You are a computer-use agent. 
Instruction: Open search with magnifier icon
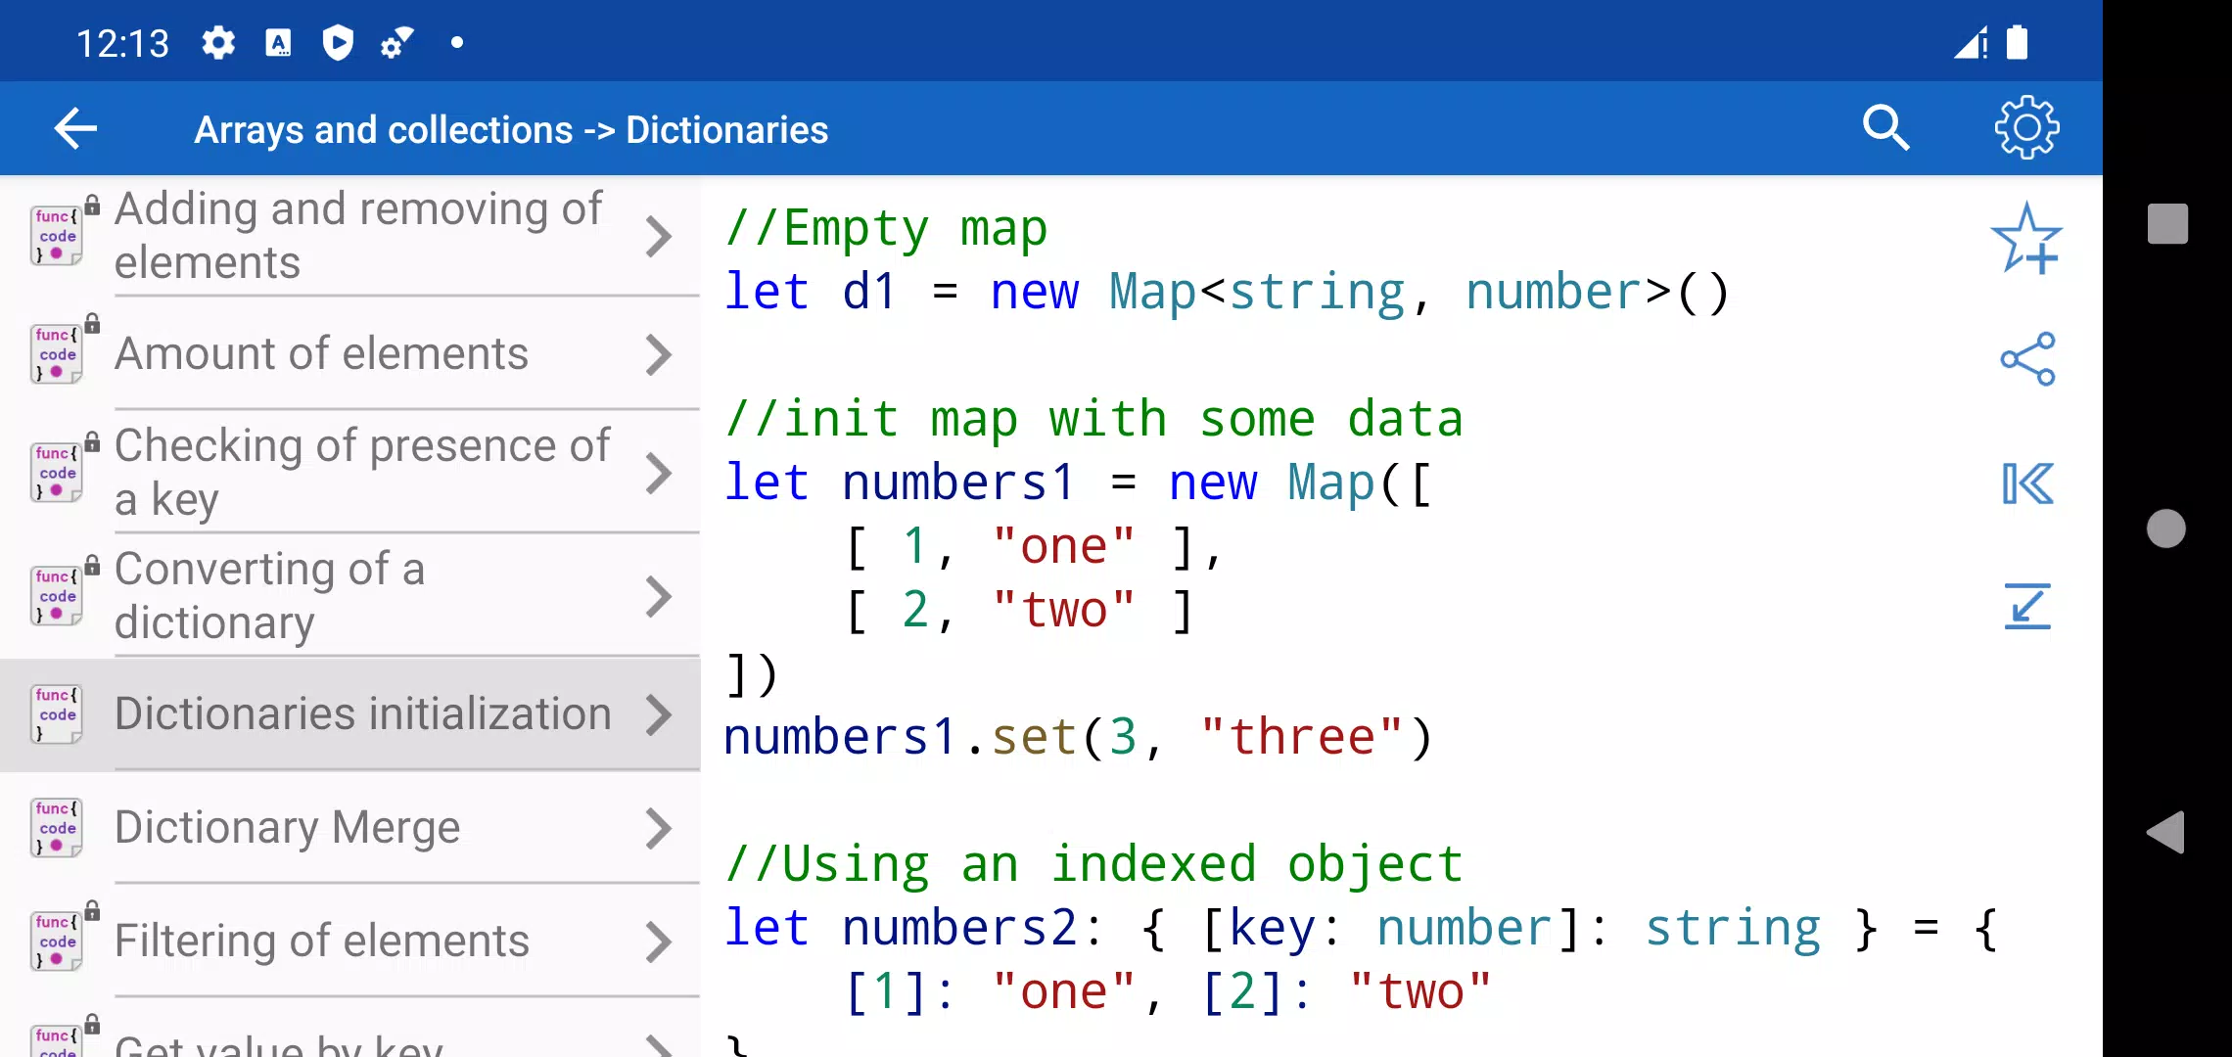(1885, 128)
